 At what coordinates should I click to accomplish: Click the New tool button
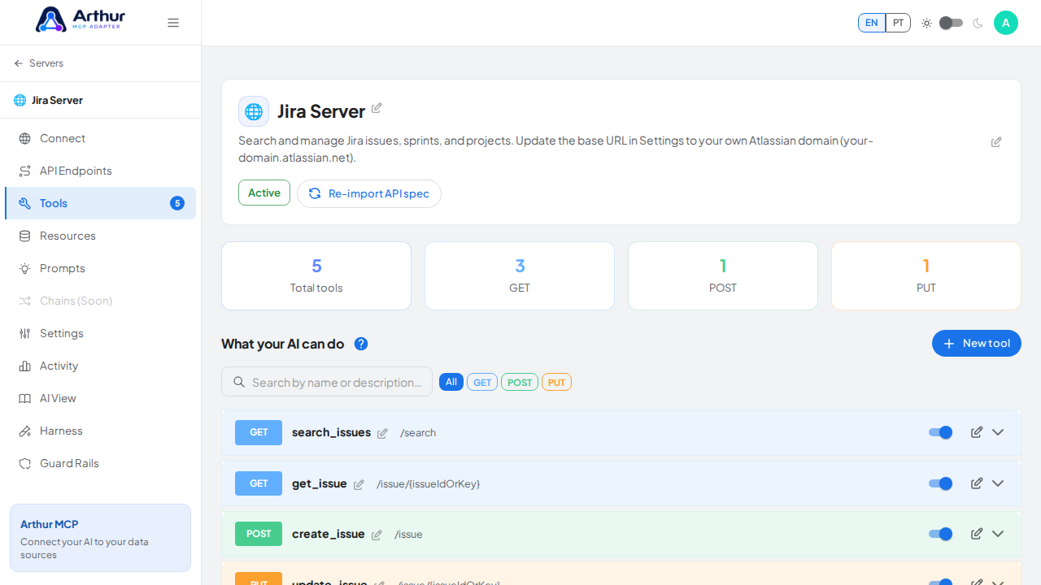pos(977,343)
